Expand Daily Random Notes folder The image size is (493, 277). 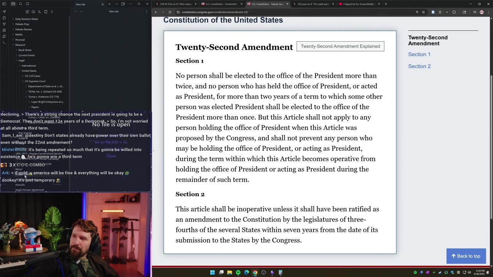27,19
